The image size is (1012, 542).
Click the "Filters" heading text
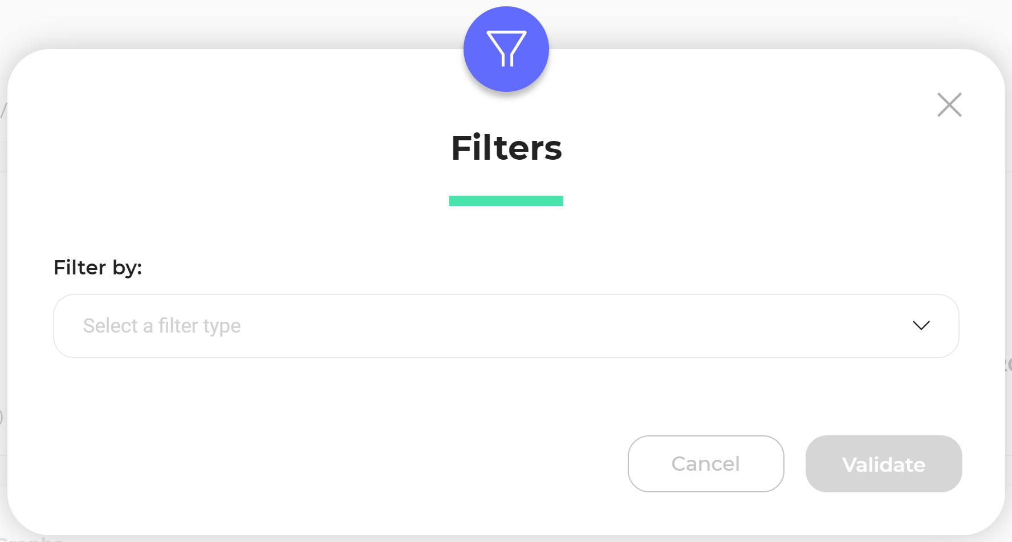(506, 148)
